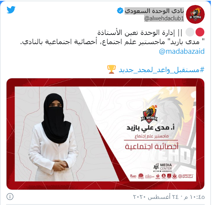Click the Twitter bird logo
This screenshot has height=205, width=212.
coord(11,10)
